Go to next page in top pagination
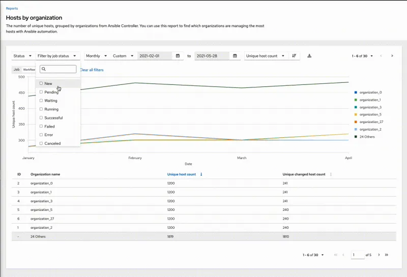The width and height of the screenshot is (407, 277). coord(392,56)
